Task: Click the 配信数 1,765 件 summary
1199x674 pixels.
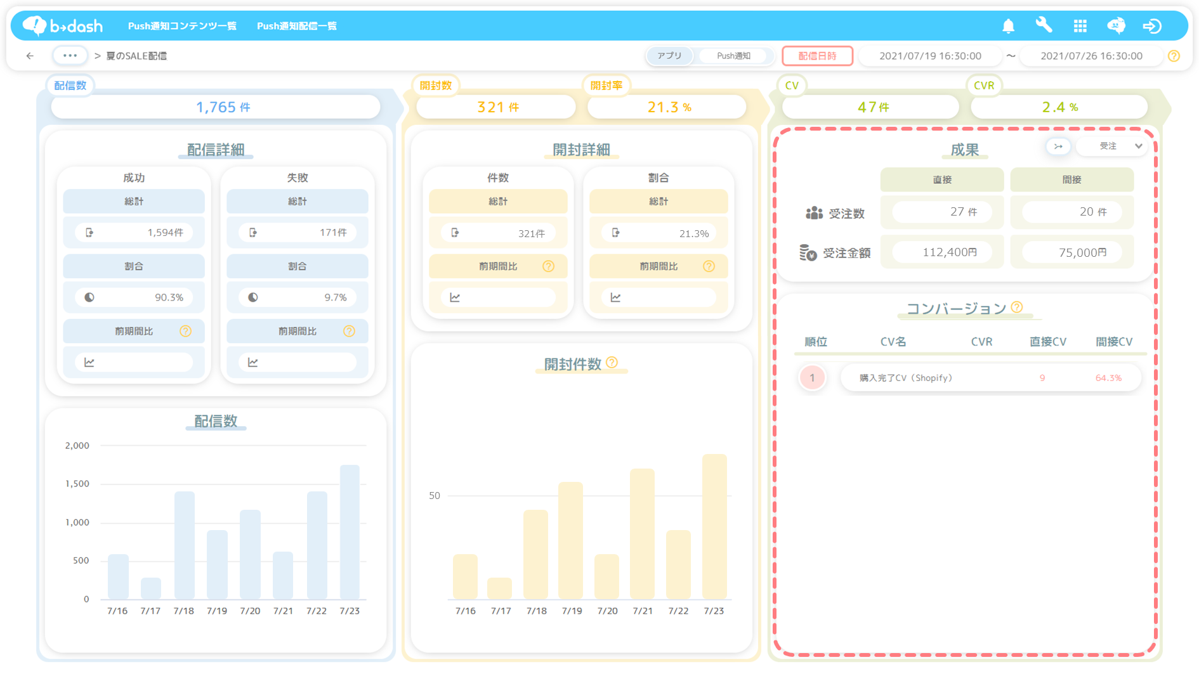Action: coord(216,107)
